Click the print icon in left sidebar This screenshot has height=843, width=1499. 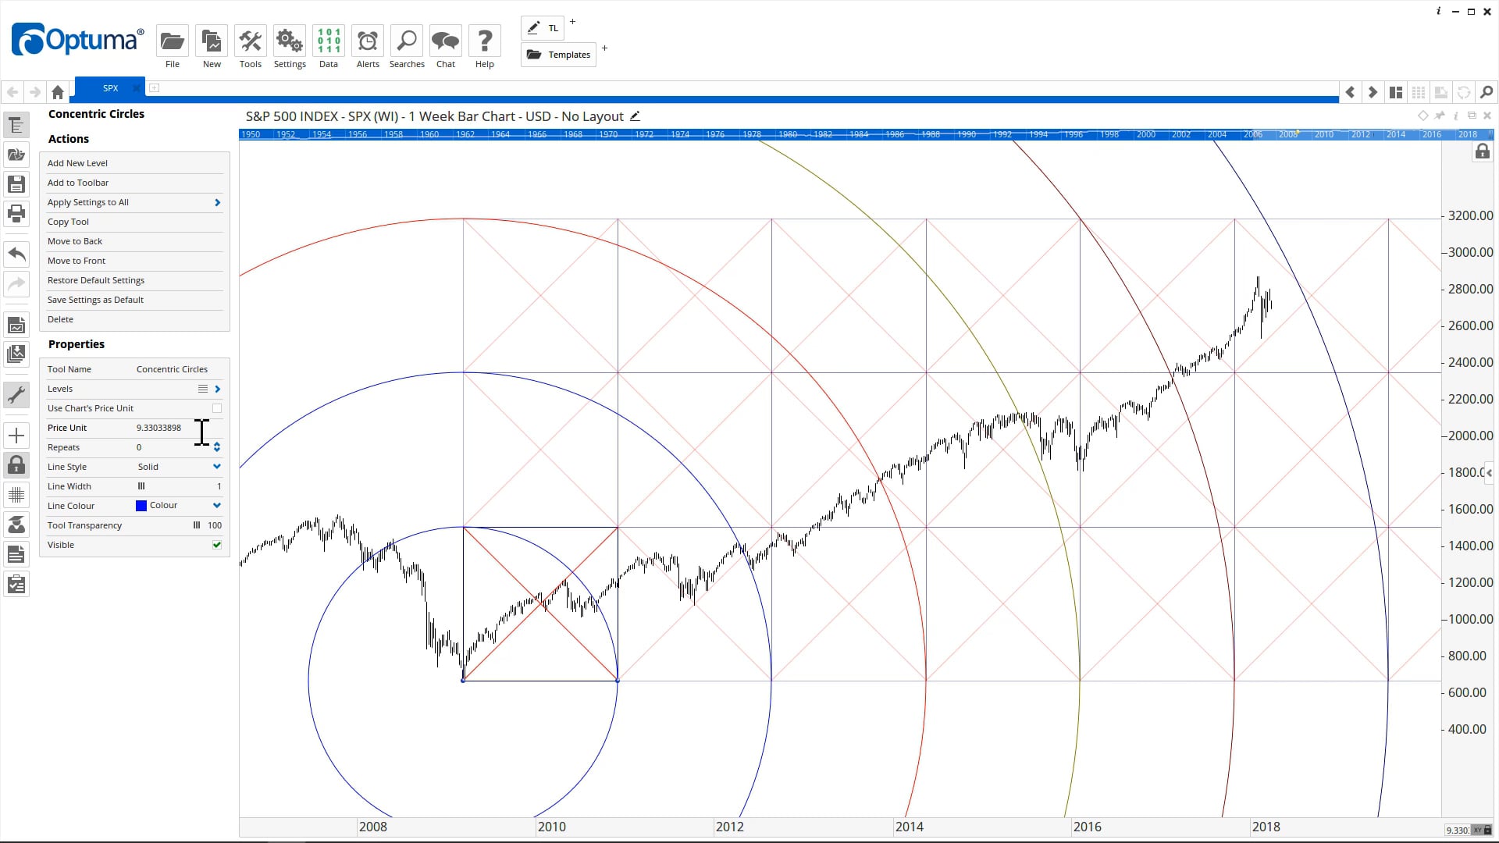pos(16,213)
